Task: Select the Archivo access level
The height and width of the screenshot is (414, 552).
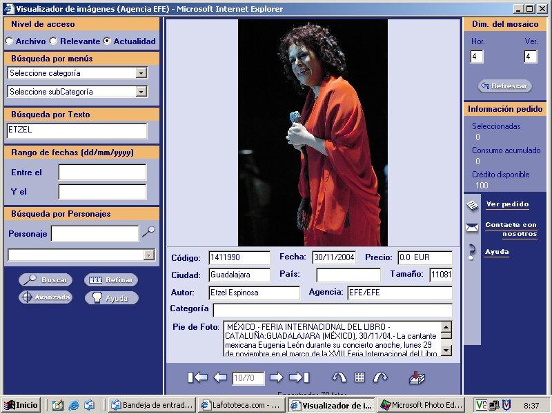Action: pyautogui.click(x=10, y=41)
